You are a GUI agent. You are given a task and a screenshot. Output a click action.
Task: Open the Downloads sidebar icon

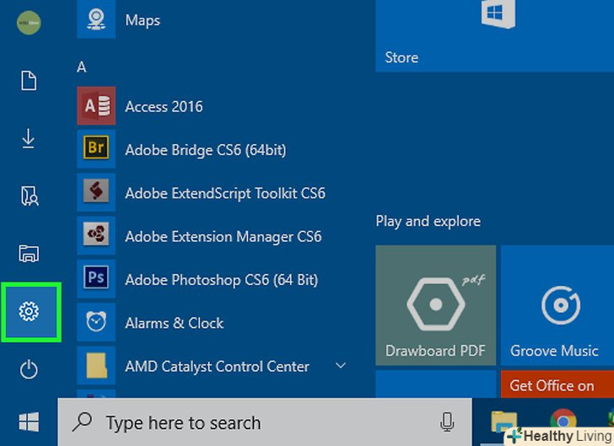point(29,139)
